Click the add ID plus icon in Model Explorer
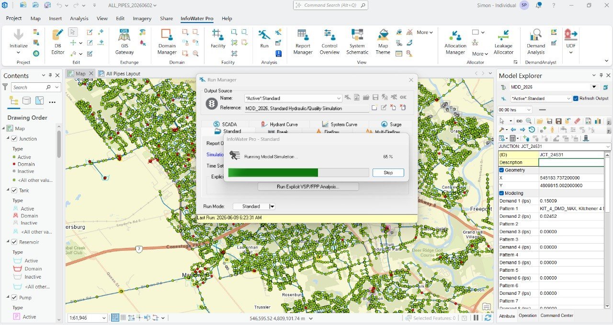 (543, 130)
